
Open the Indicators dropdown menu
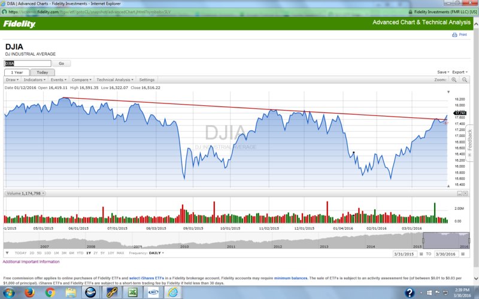[35, 80]
